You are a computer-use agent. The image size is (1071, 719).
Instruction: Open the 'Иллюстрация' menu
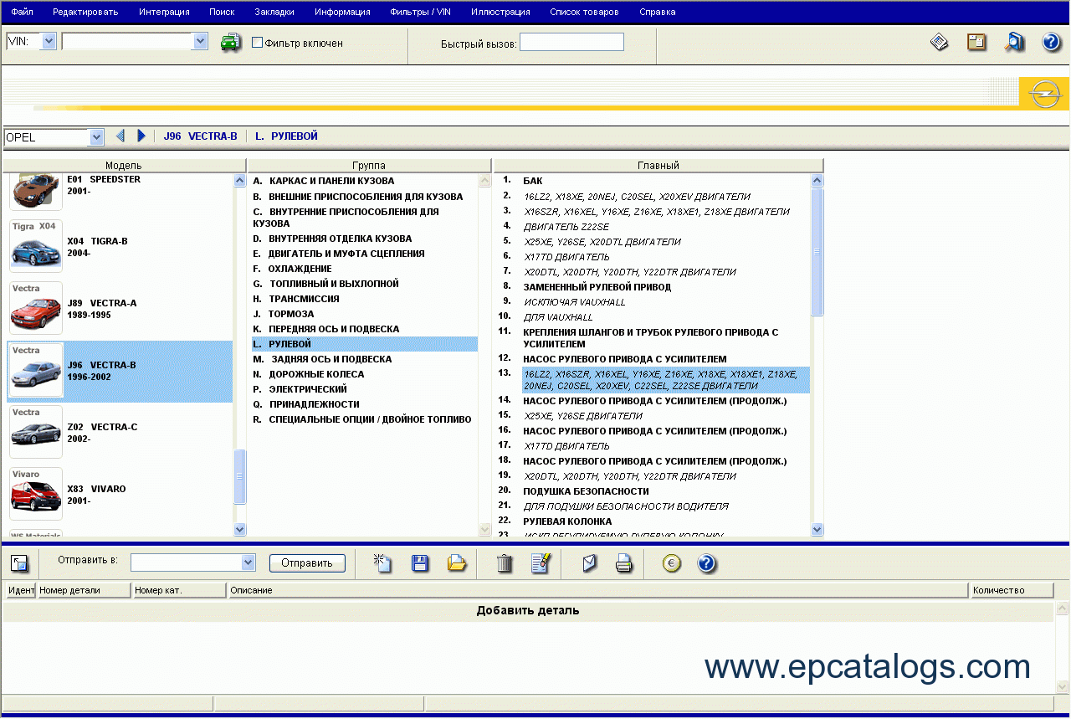[500, 12]
